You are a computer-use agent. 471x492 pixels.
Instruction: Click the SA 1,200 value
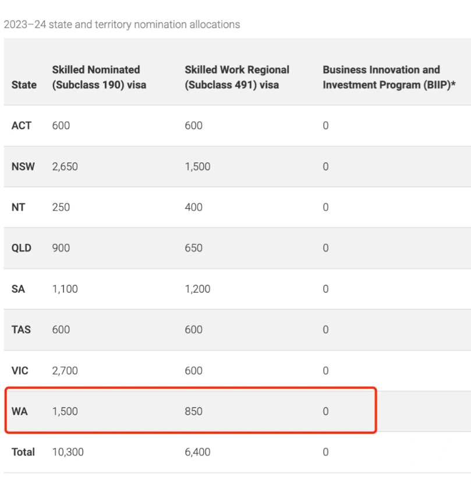coord(197,289)
